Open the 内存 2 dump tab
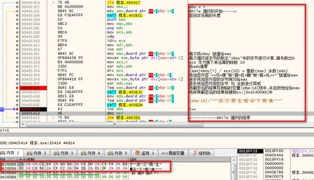 29,153
